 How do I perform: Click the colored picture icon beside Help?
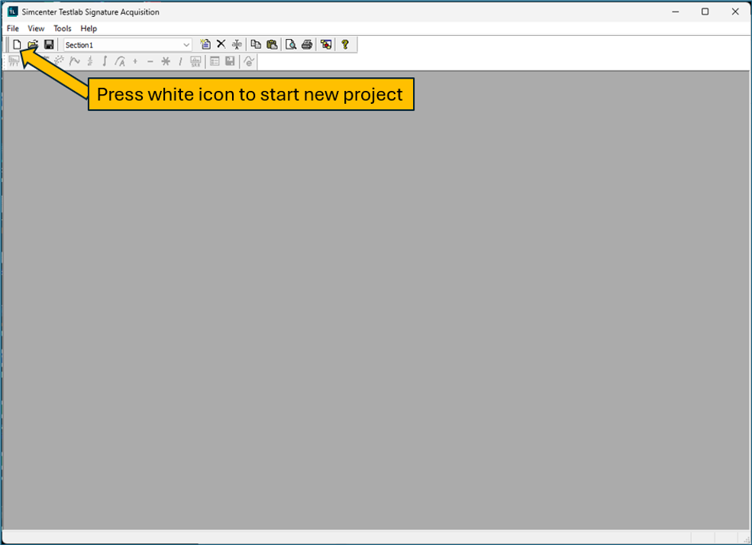[x=326, y=44]
